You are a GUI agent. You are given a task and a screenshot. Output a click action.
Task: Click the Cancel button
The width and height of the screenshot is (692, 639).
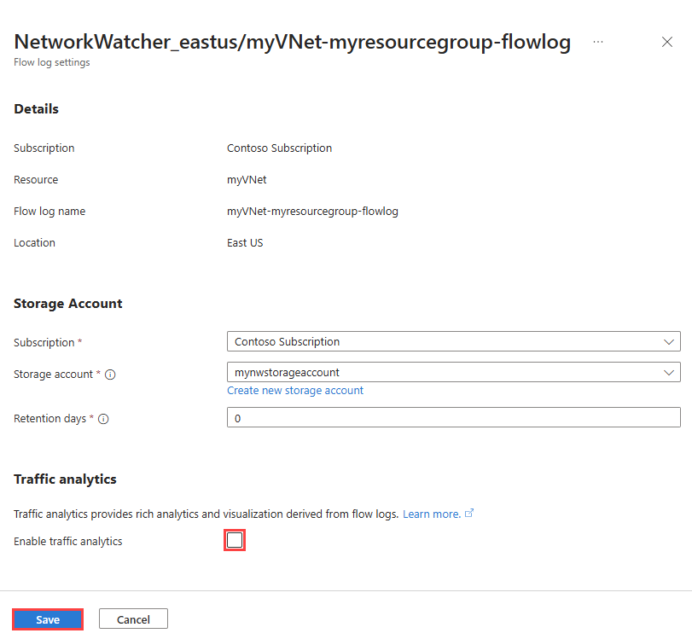[133, 619]
